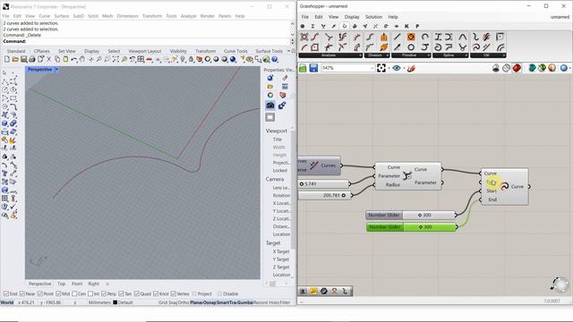Click the Cut scissors icon in Rhino toolbar
Image resolution: width=573 pixels, height=322 pixels.
[49, 59]
